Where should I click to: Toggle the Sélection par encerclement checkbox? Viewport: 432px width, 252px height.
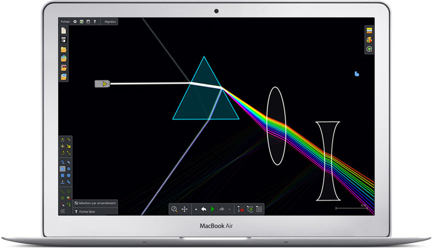[77, 204]
